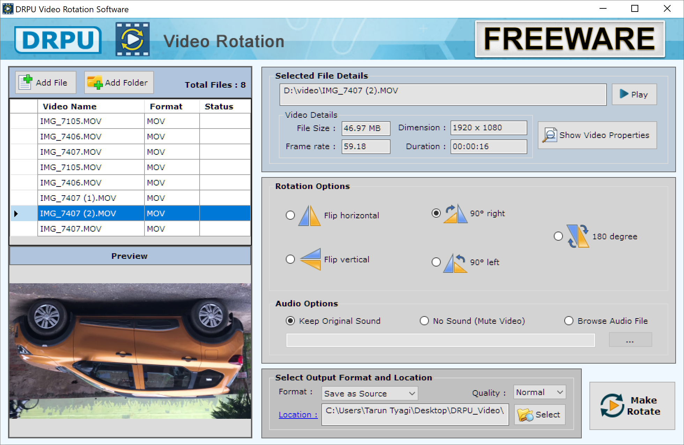The image size is (684, 445).
Task: Click the Status column header
Action: click(219, 106)
